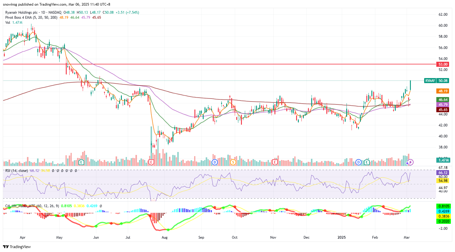Viewport: 455px width, 252px height.
Task: Click the high value H50.13 in header
Action: [x=82, y=12]
